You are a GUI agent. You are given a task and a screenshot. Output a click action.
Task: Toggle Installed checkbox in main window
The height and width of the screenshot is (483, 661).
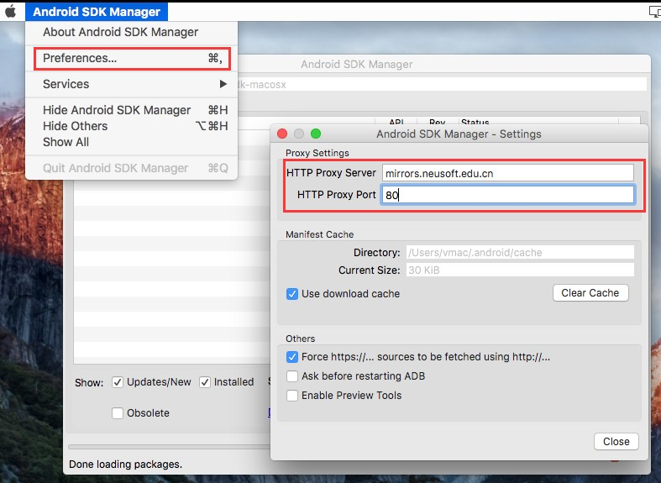point(205,382)
